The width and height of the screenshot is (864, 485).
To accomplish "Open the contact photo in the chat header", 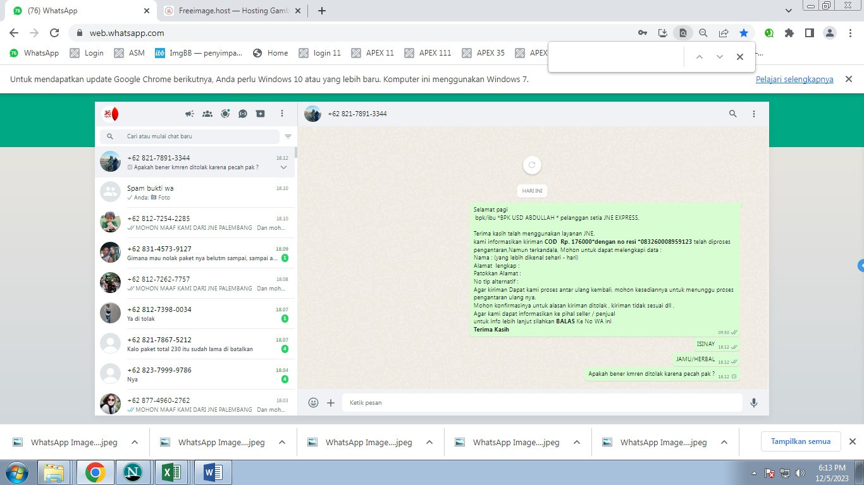I will point(312,114).
